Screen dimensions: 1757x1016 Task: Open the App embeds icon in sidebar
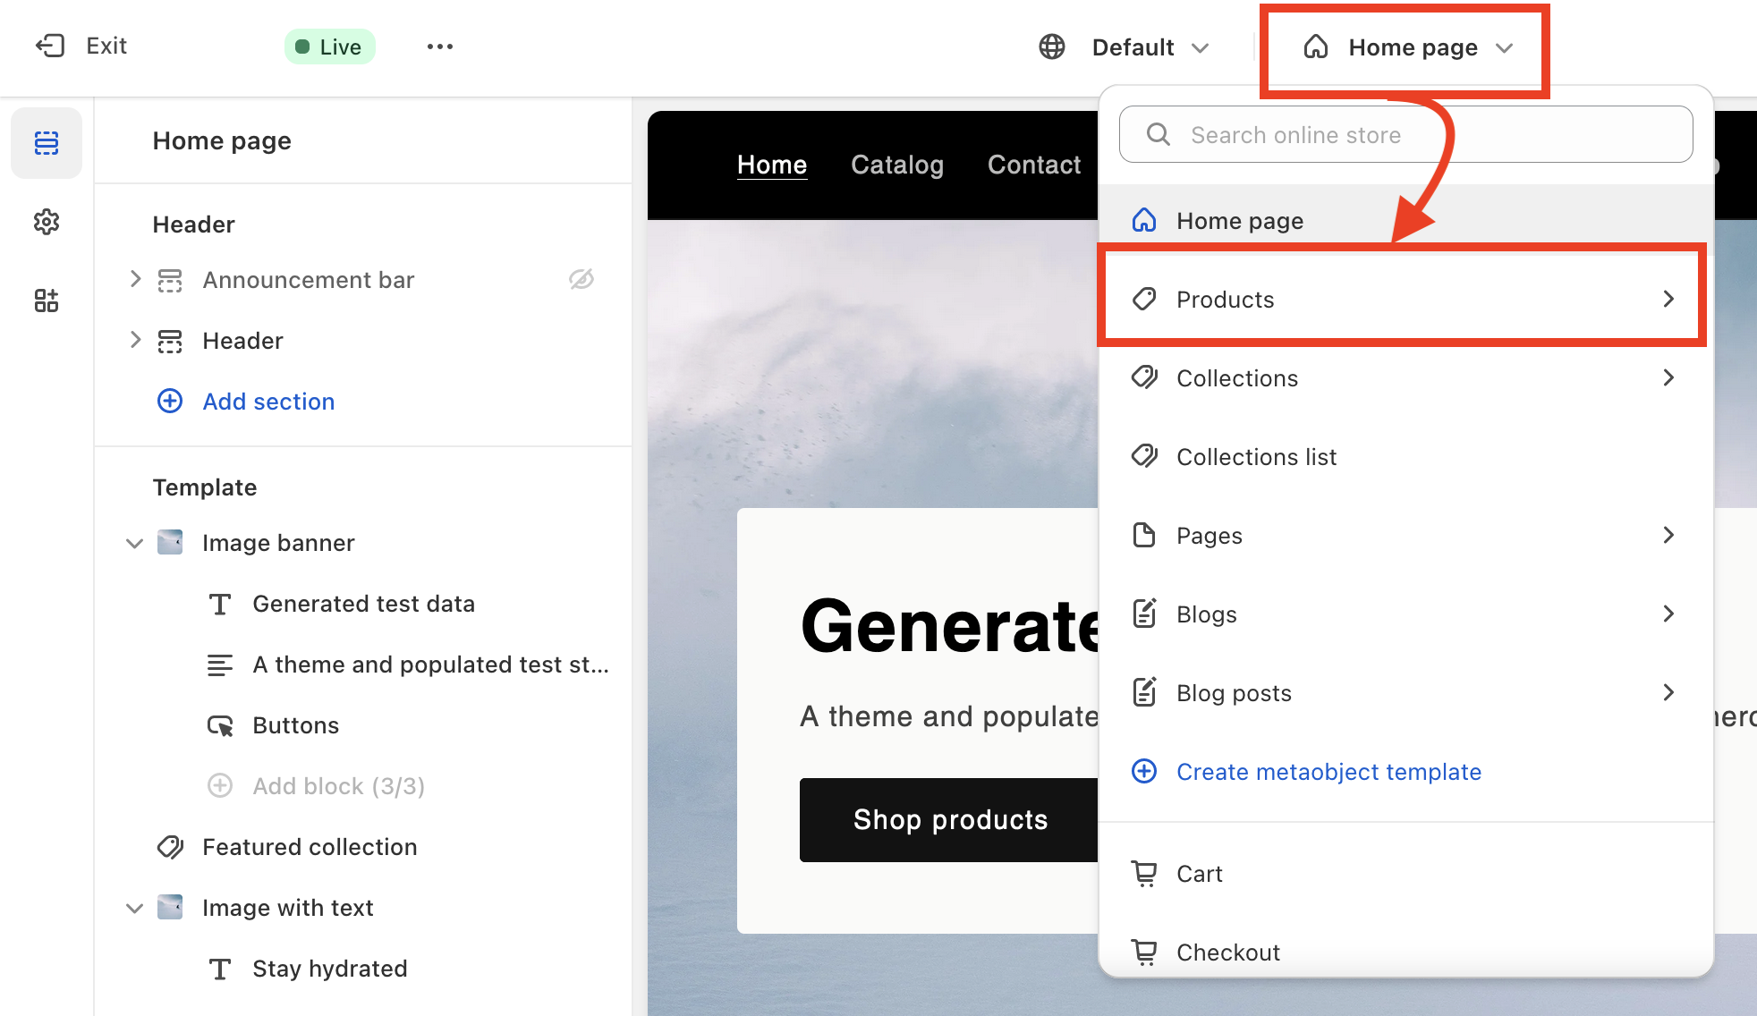(47, 301)
